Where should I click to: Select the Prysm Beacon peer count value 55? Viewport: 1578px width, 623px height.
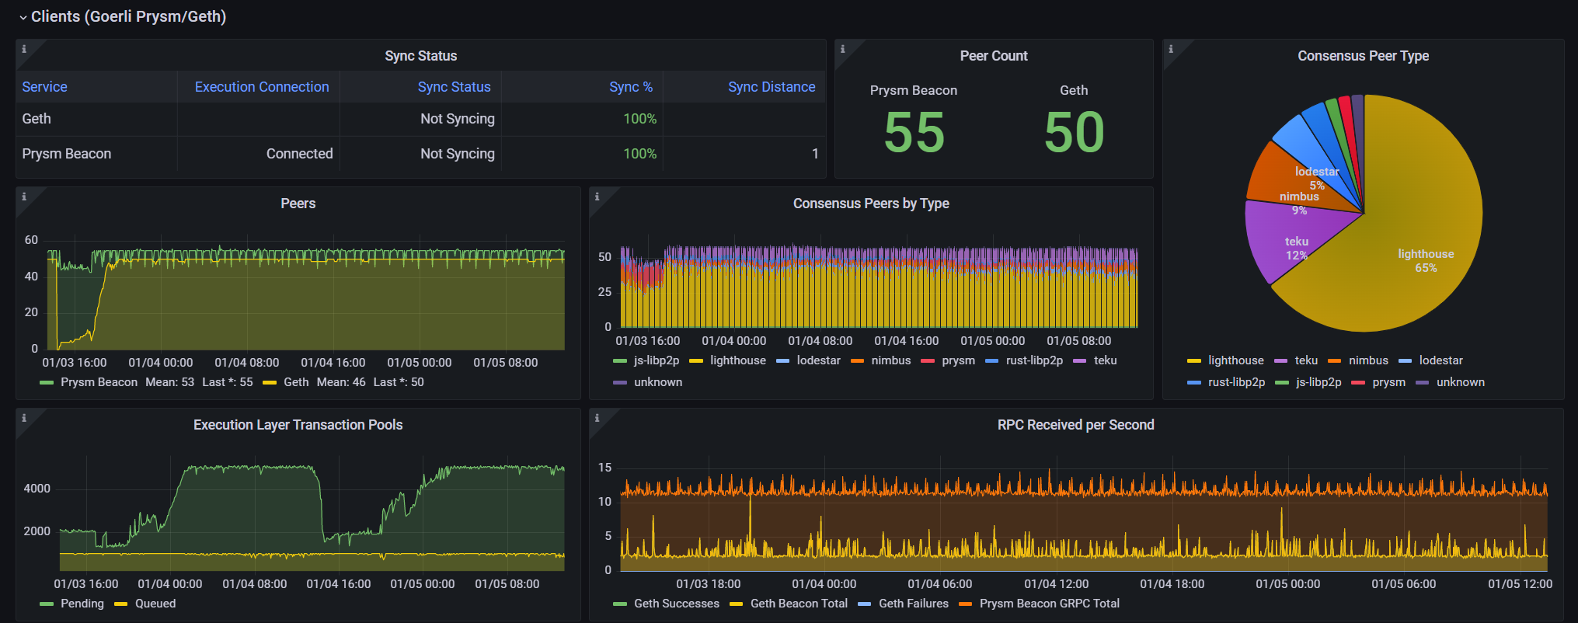(x=914, y=132)
